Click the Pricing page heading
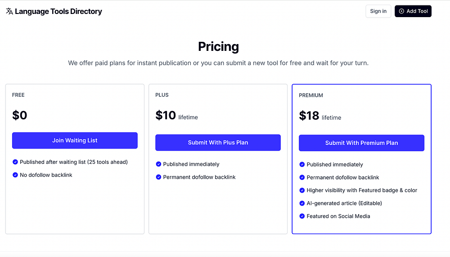The height and width of the screenshot is (257, 450). (x=218, y=47)
